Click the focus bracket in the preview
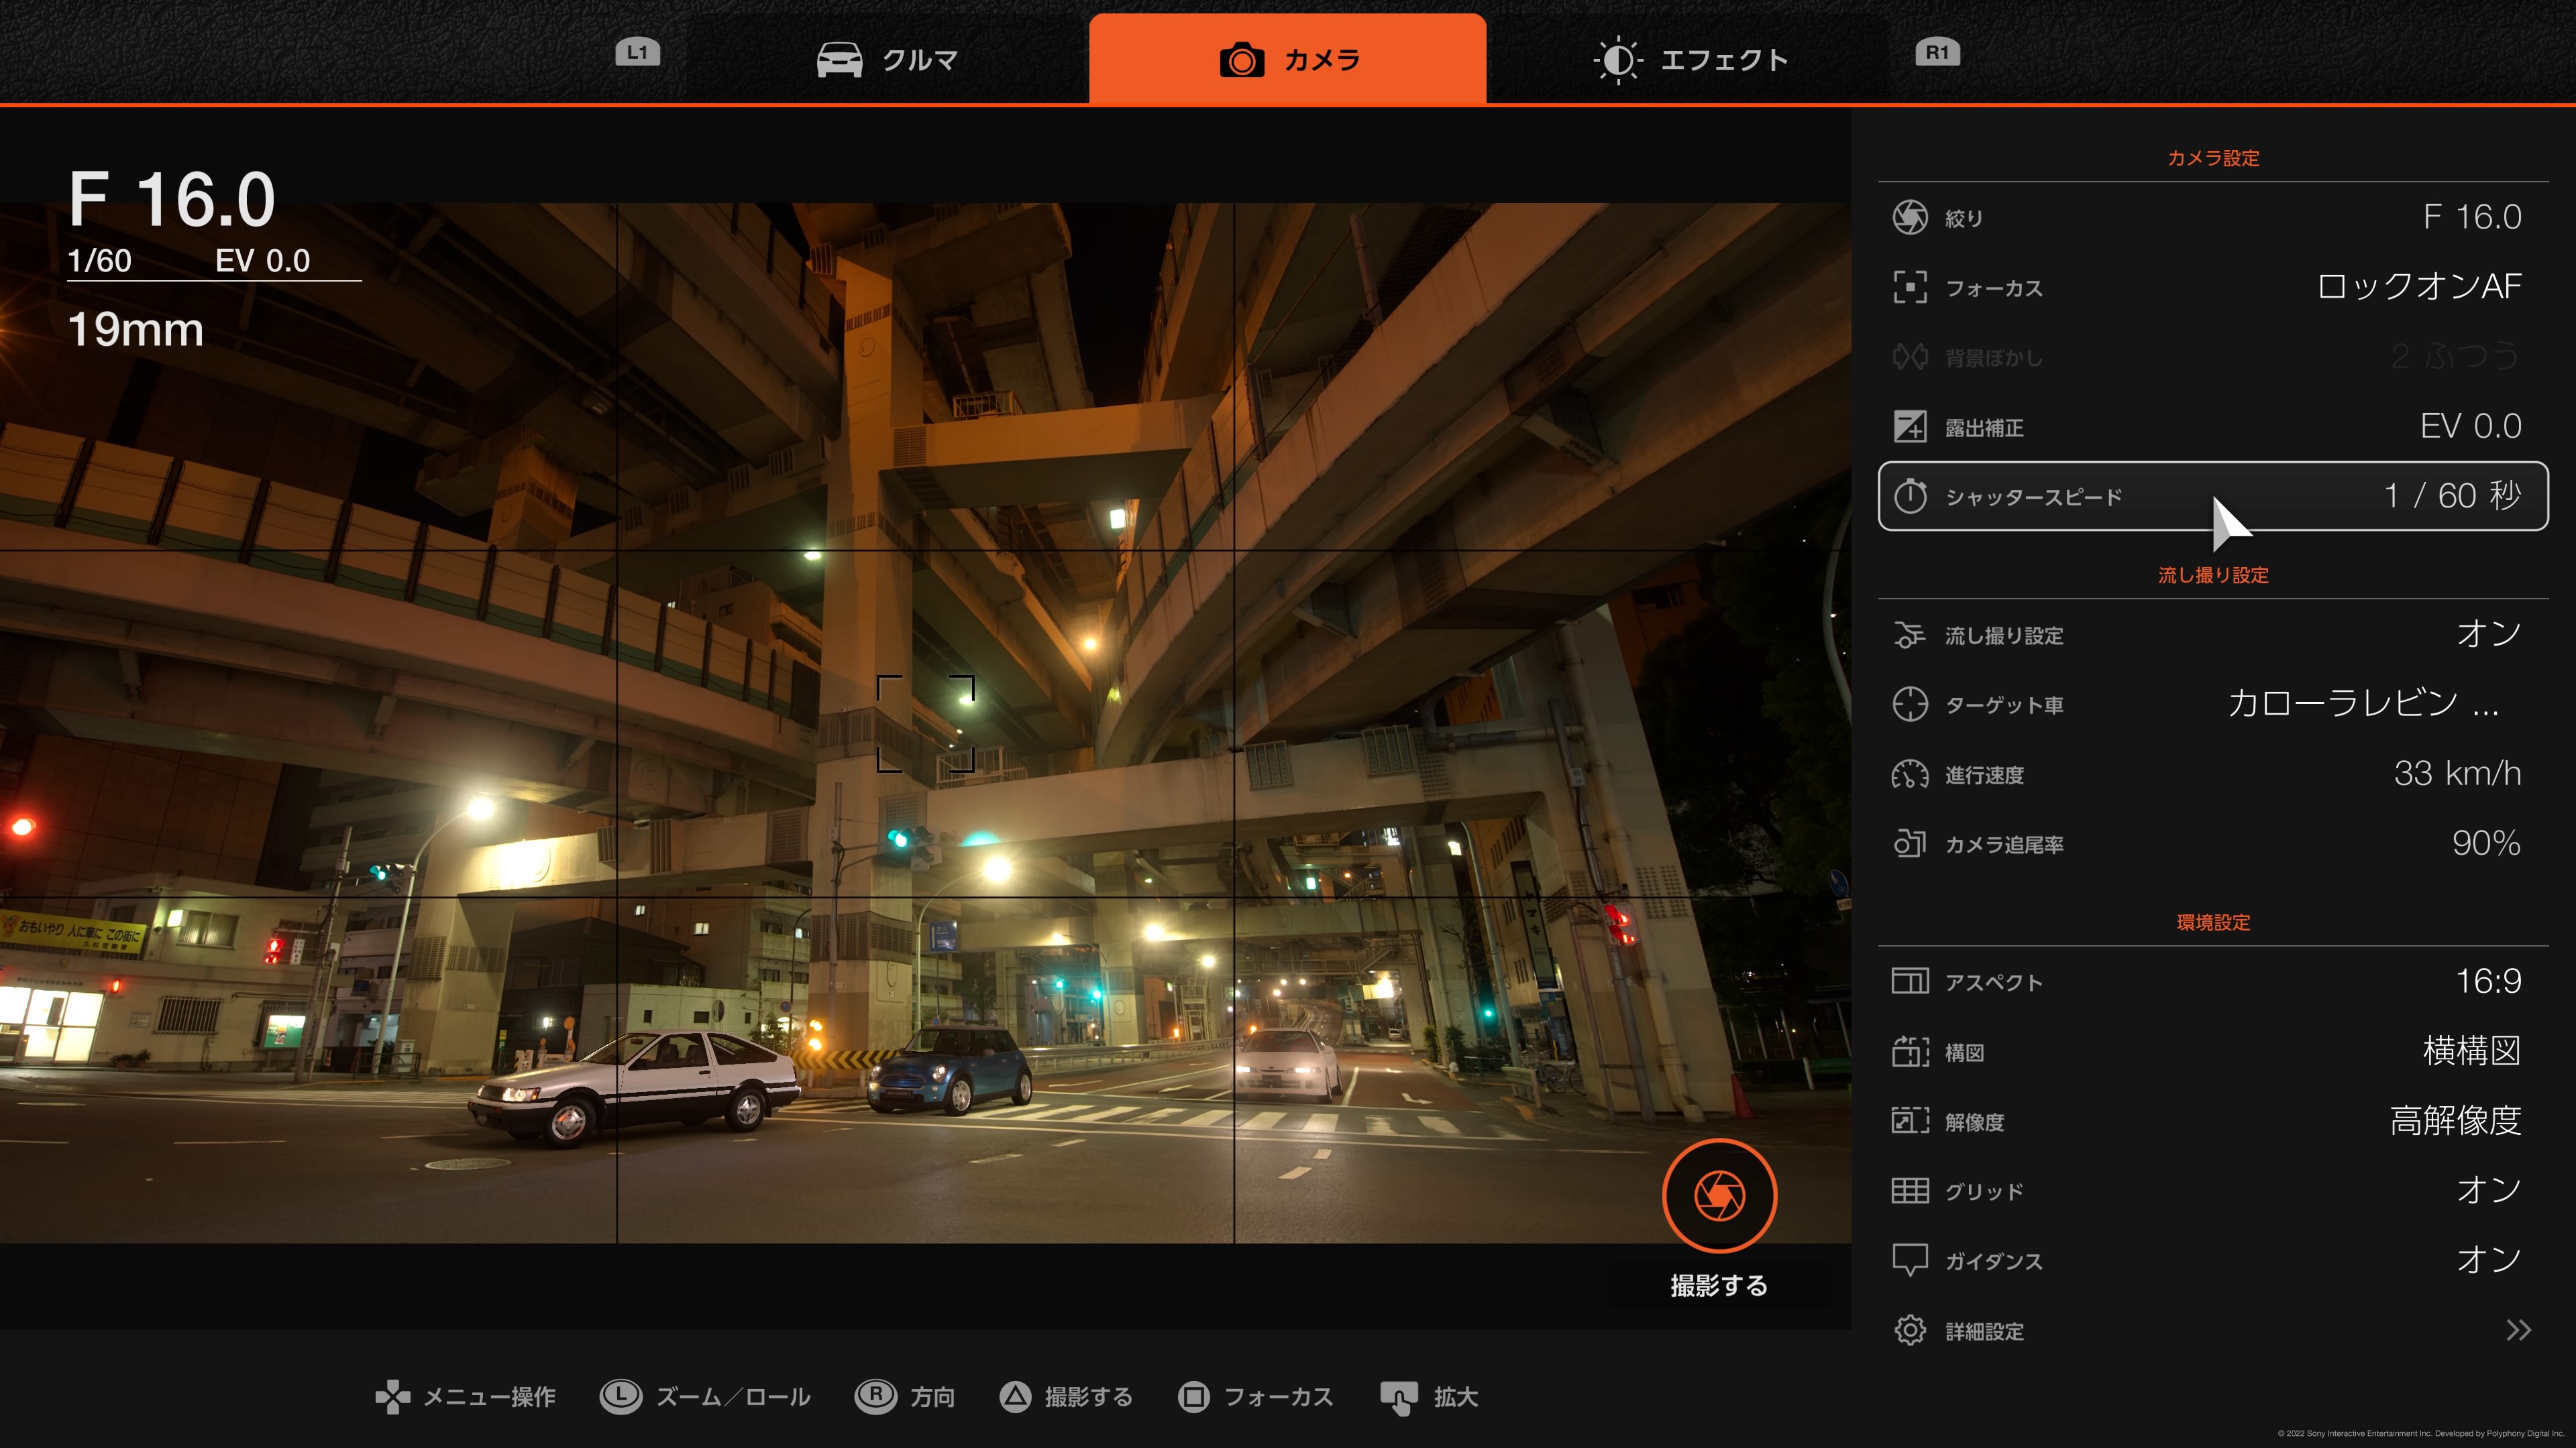This screenshot has height=1448, width=2576. click(x=925, y=723)
